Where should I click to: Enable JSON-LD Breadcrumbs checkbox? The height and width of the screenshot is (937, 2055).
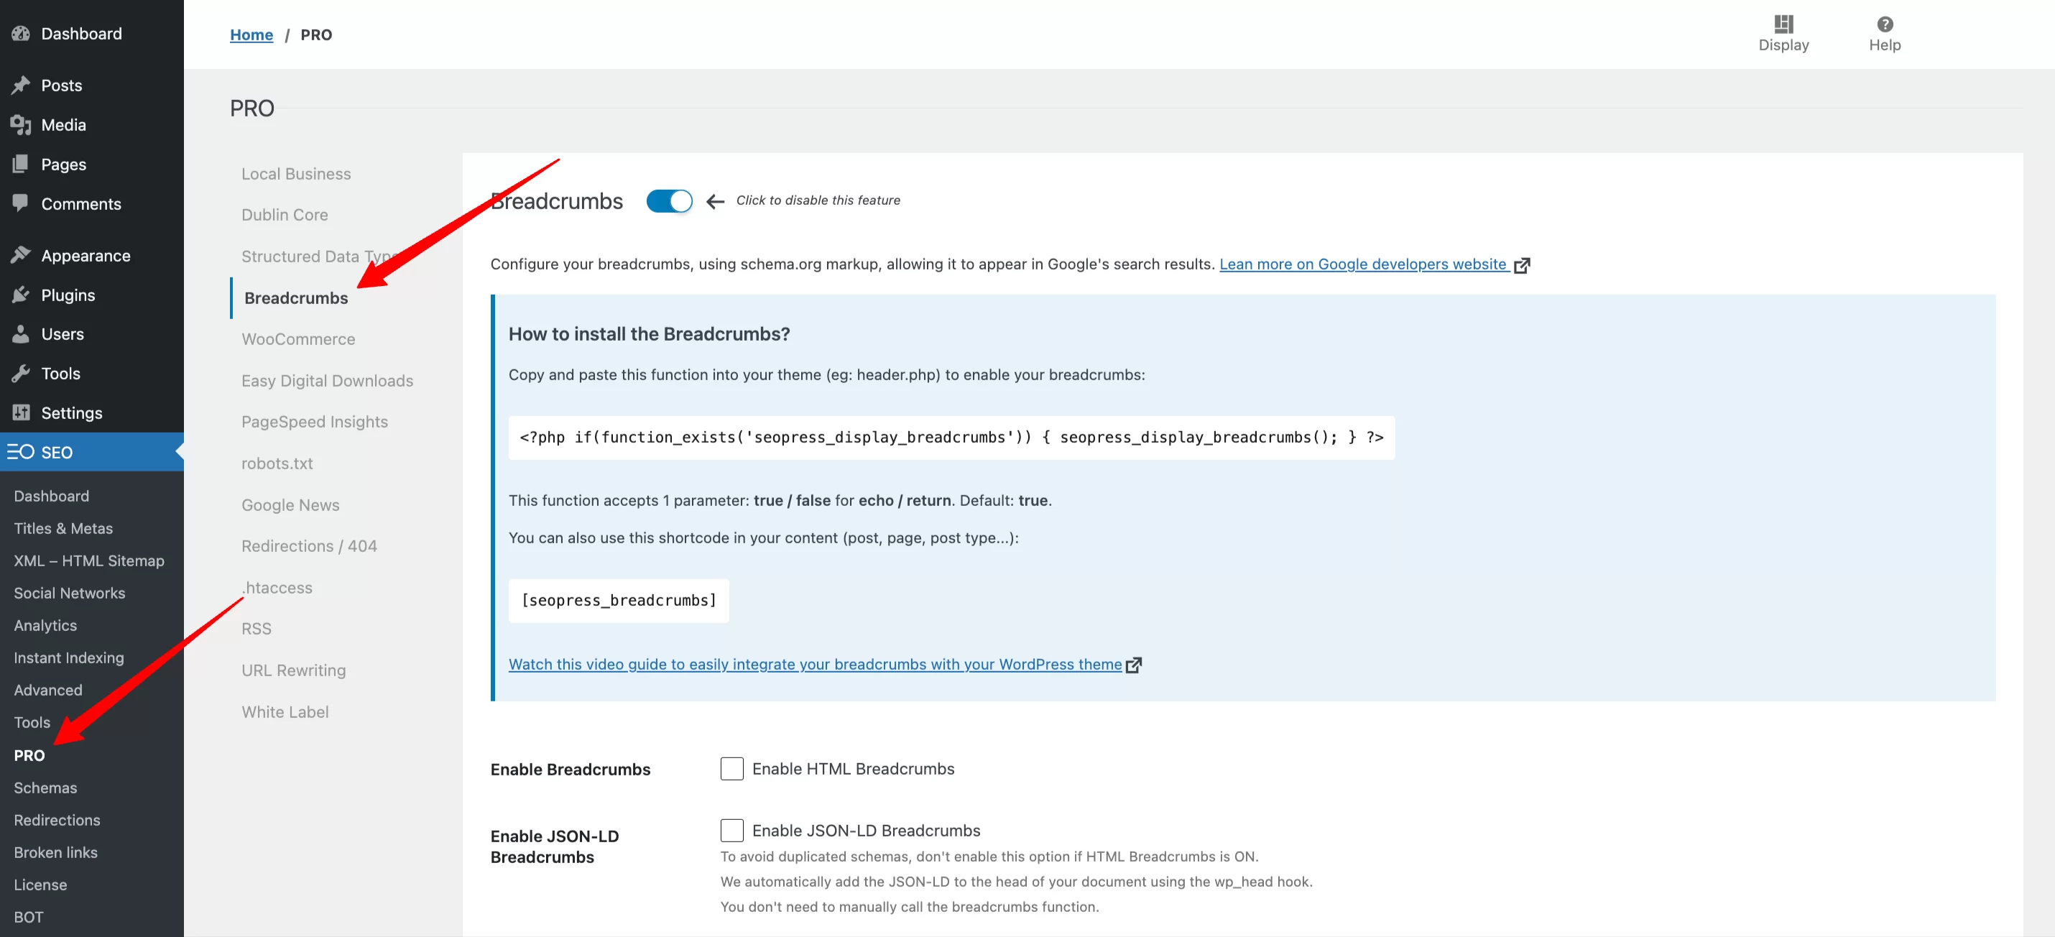tap(730, 829)
